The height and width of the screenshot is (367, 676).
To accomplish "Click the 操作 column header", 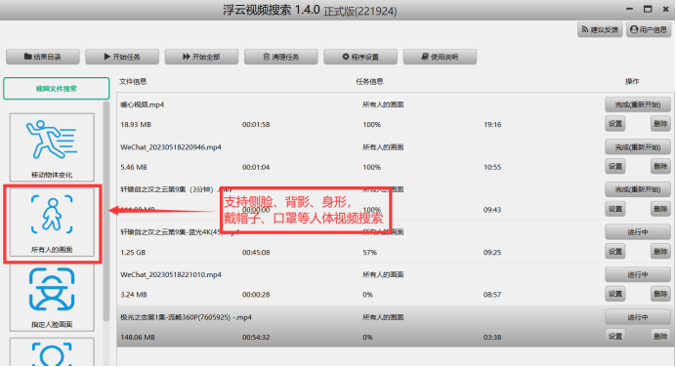I will point(632,81).
